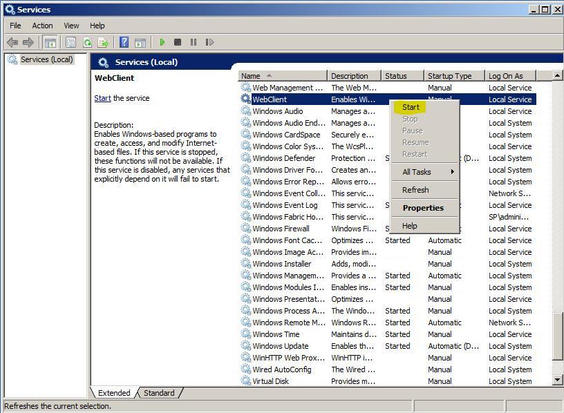Click gear icon of Windows Audio row

point(246,111)
